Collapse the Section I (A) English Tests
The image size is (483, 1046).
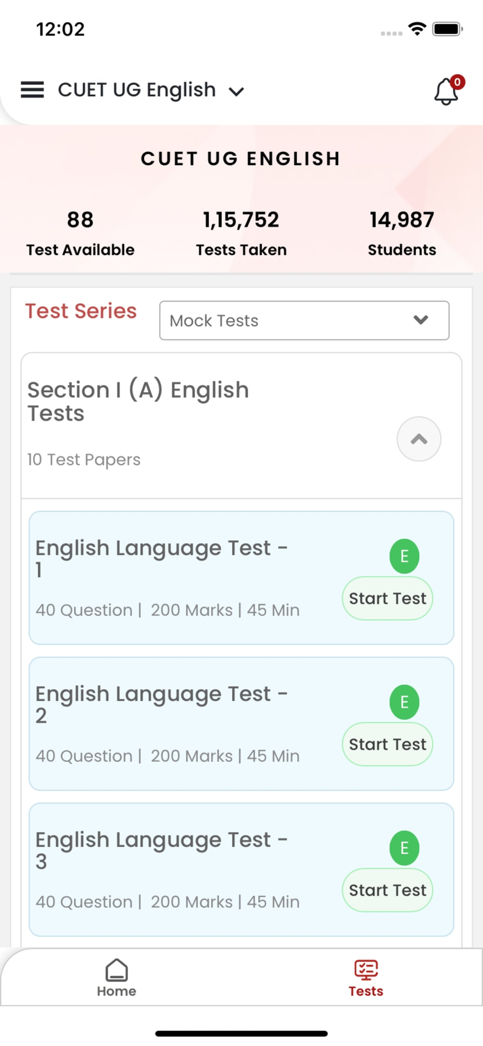(419, 439)
